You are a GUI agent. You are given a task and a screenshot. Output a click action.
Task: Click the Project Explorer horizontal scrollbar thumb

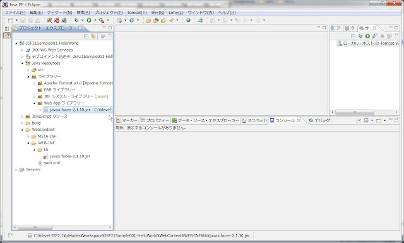[x=35, y=227]
